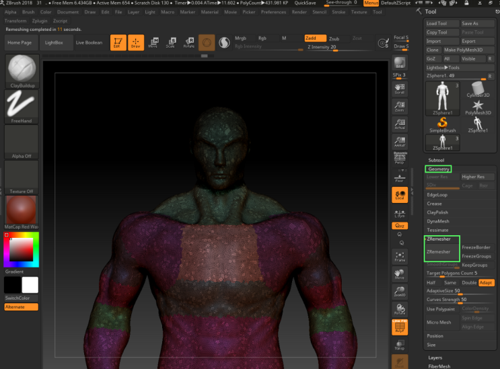
Task: Click the Rotate view icon
Action: (x=400, y=309)
